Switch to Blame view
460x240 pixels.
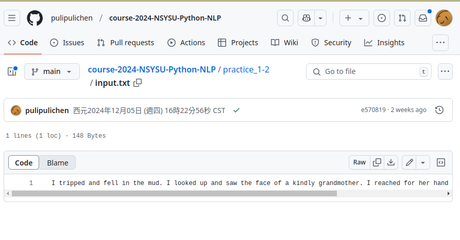(x=58, y=163)
